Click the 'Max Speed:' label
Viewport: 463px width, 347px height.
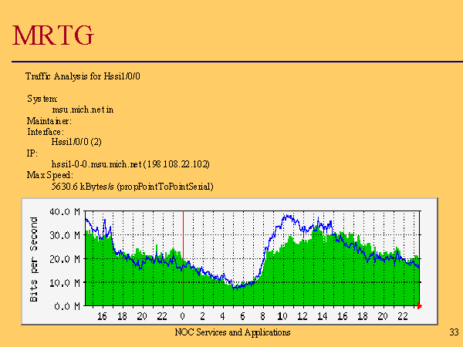(x=49, y=175)
